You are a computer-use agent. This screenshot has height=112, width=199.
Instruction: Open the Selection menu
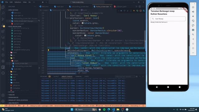click(x=18, y=2)
